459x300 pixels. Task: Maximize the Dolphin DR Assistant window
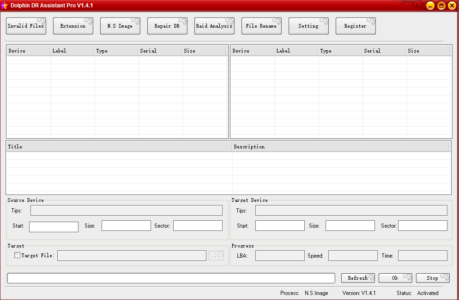point(441,6)
